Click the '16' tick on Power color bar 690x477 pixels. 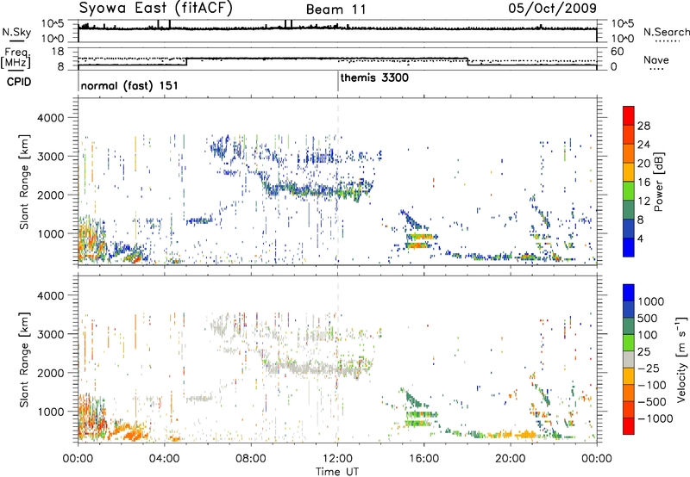coord(643,183)
